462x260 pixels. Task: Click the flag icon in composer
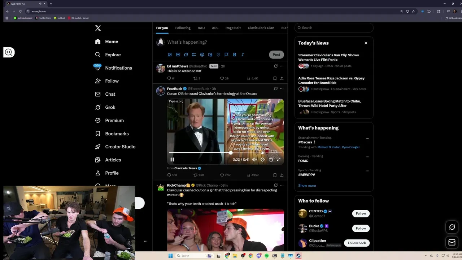click(x=226, y=55)
